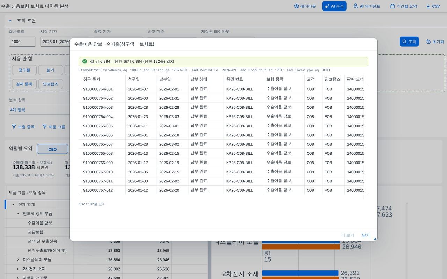
Task: Grab the dialog resize handle corner
Action: point(375,239)
